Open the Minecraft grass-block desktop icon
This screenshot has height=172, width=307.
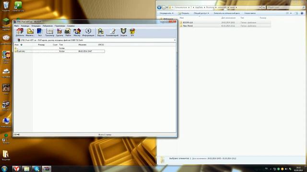tap(6, 24)
